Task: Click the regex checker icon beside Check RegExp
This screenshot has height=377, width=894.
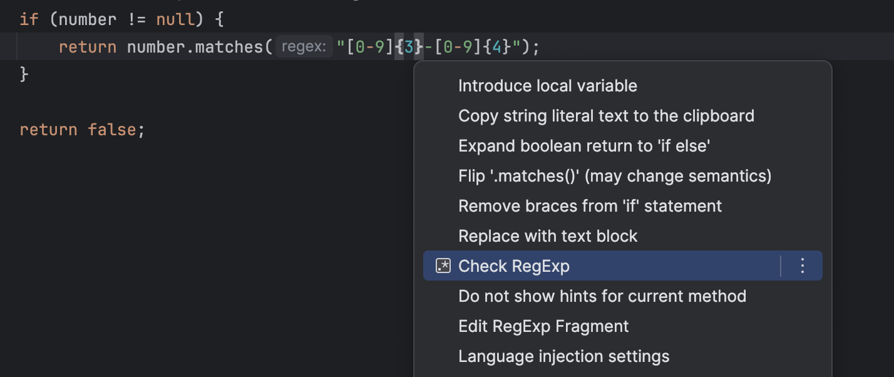Action: click(x=443, y=266)
